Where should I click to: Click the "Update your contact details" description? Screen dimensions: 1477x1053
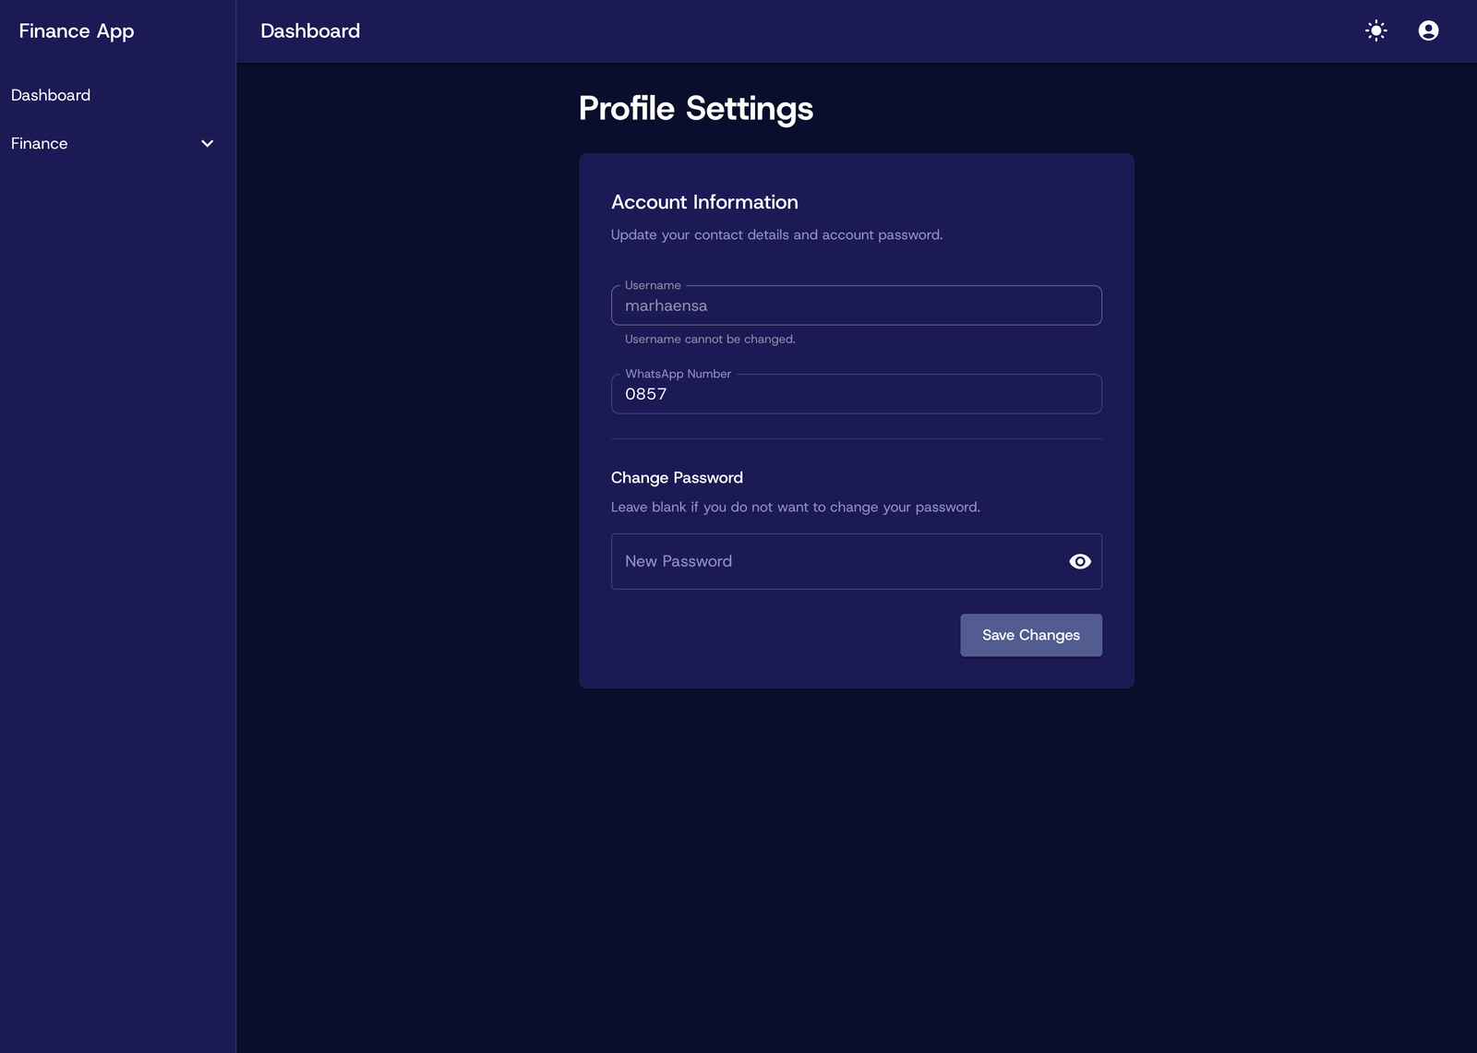pyautogui.click(x=776, y=235)
